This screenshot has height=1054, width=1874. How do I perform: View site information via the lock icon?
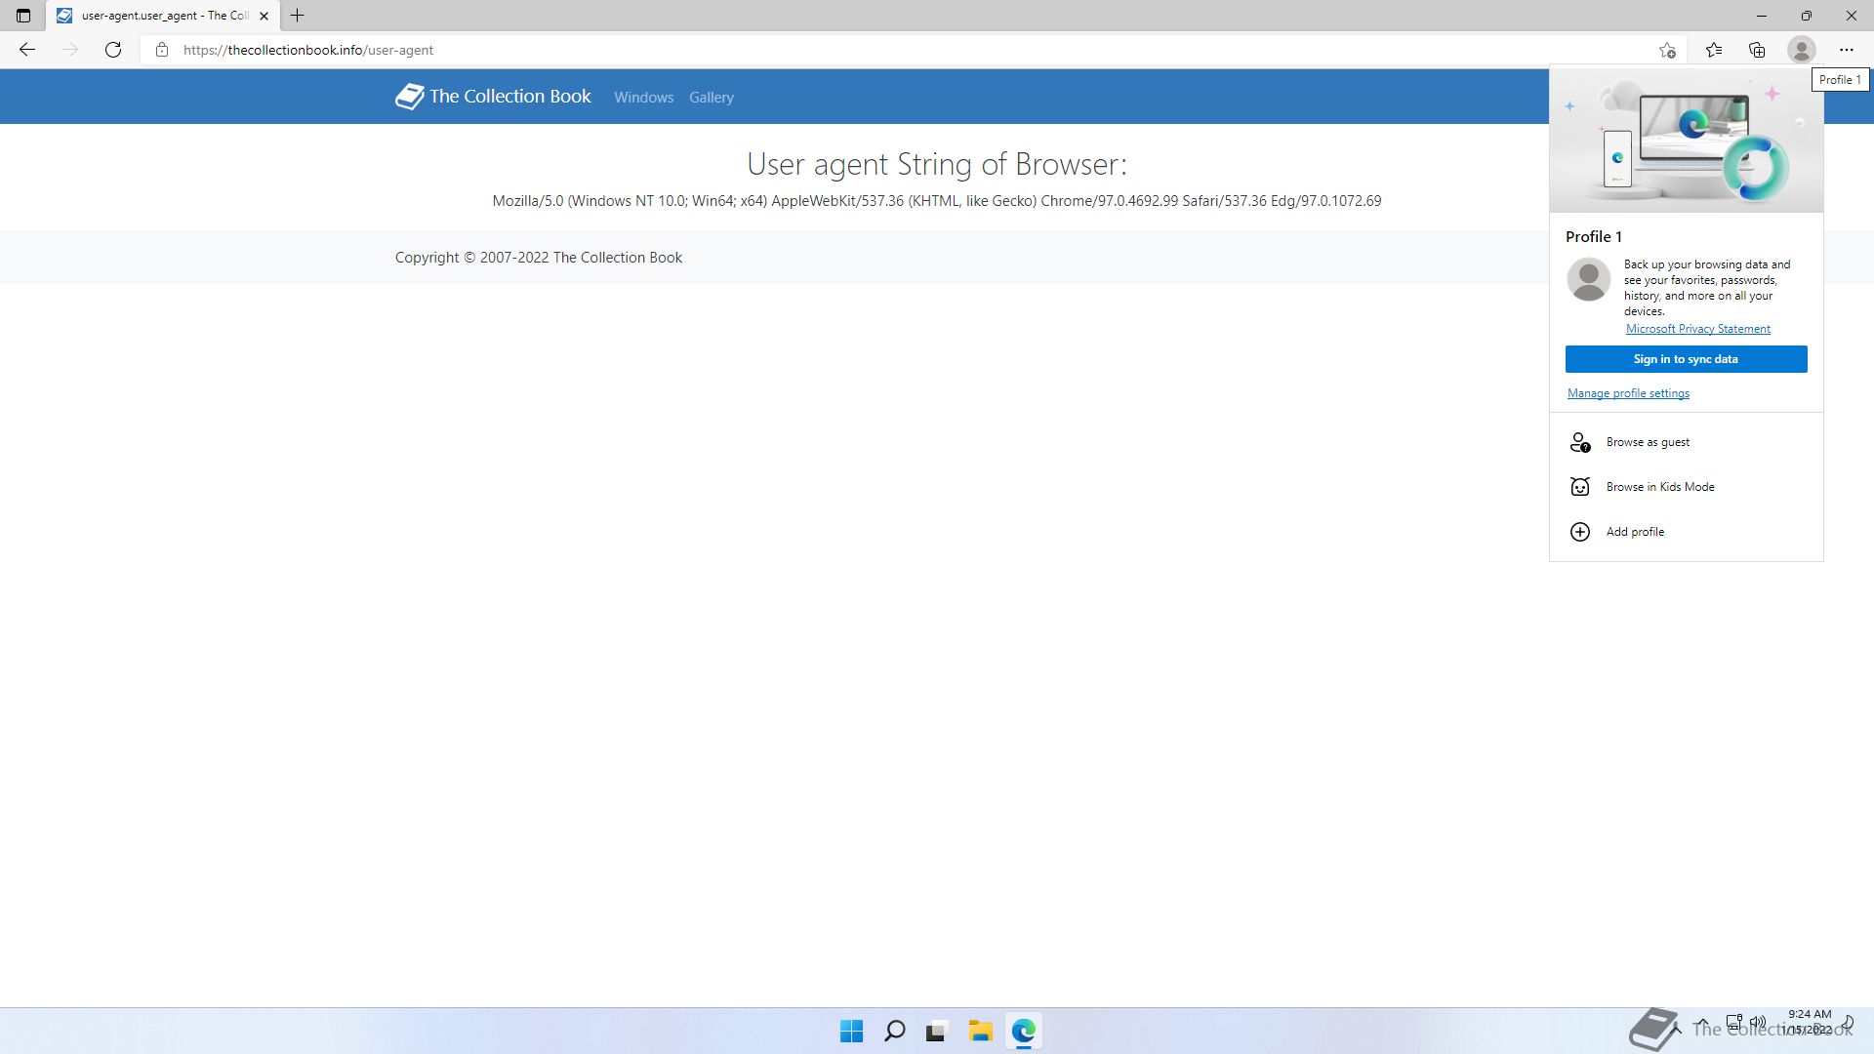pos(162,50)
